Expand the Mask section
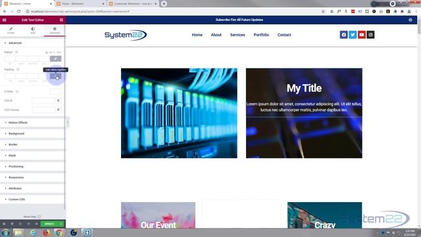The width and height of the screenshot is (421, 237). click(x=32, y=155)
